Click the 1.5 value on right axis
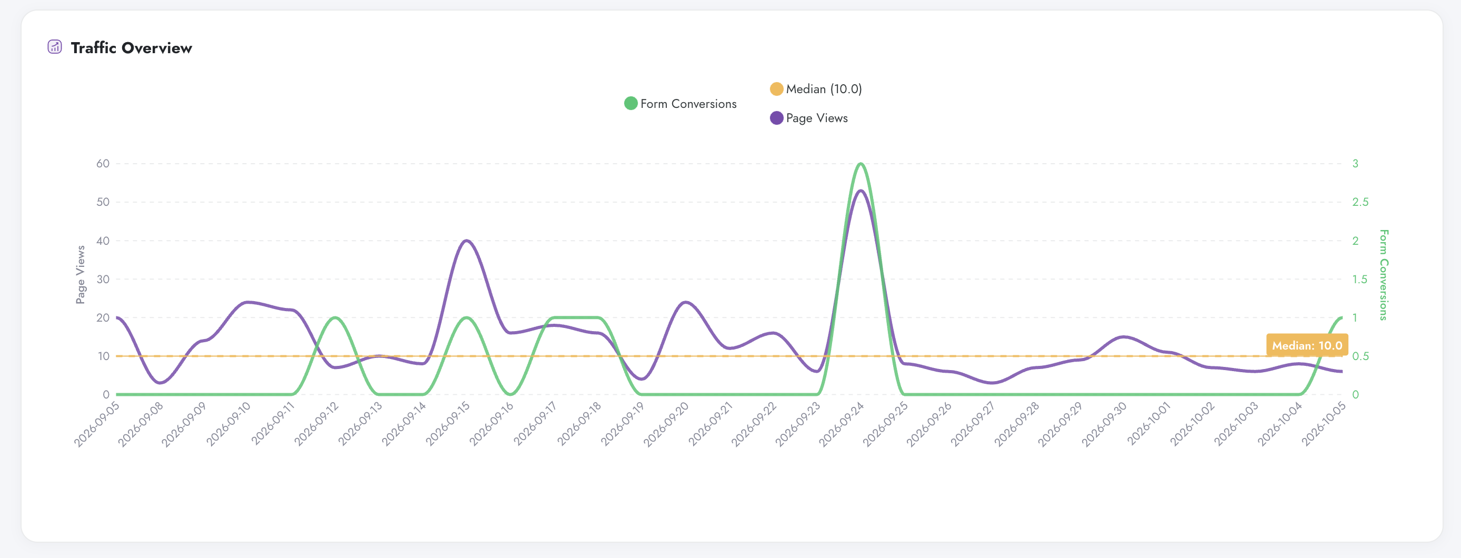The height and width of the screenshot is (558, 1461). coord(1359,279)
